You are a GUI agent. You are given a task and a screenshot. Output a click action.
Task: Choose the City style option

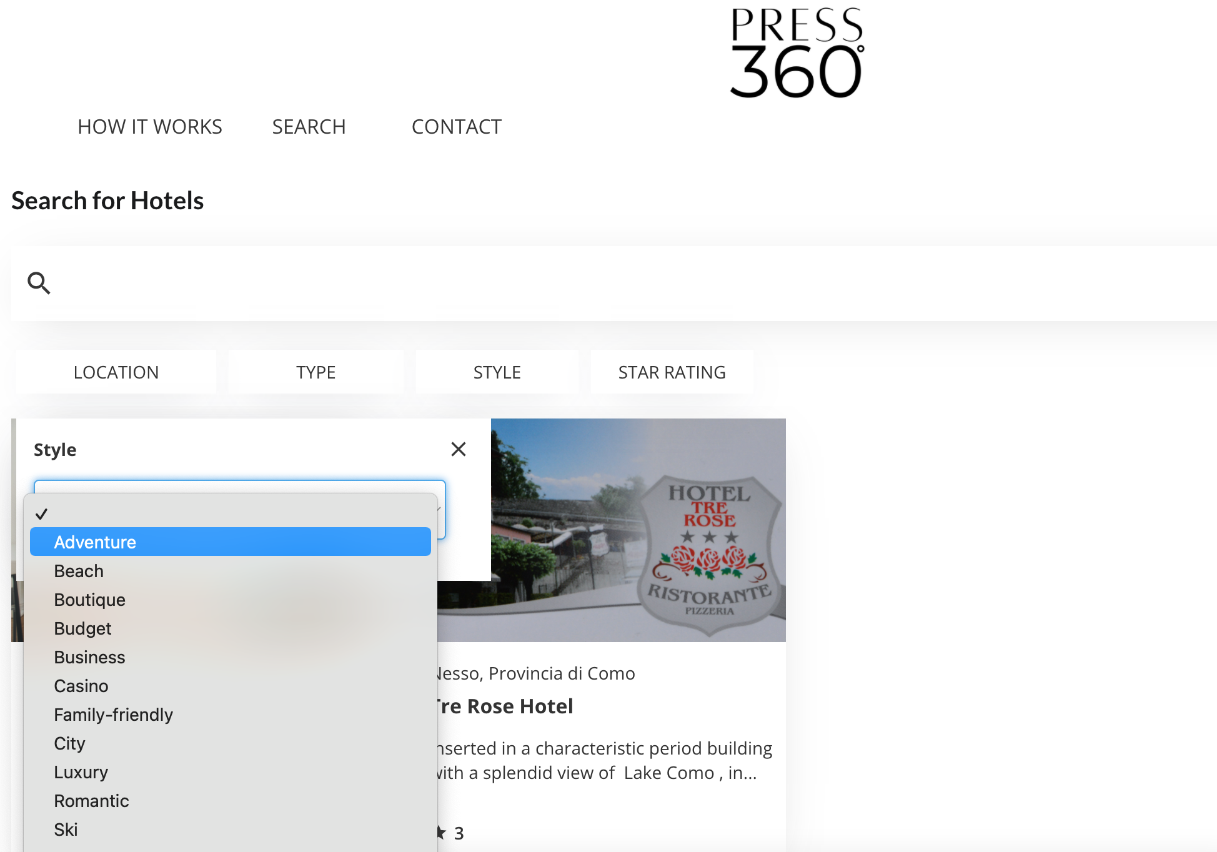(231, 743)
